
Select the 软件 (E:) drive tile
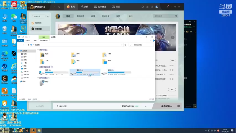(x=116, y=72)
